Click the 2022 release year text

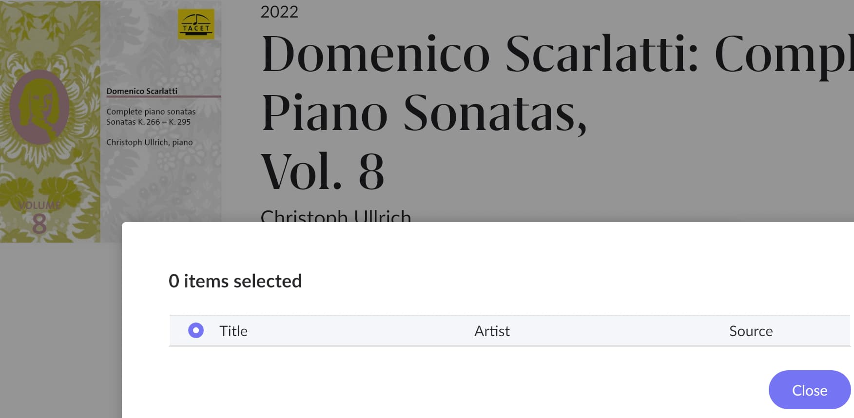279,11
